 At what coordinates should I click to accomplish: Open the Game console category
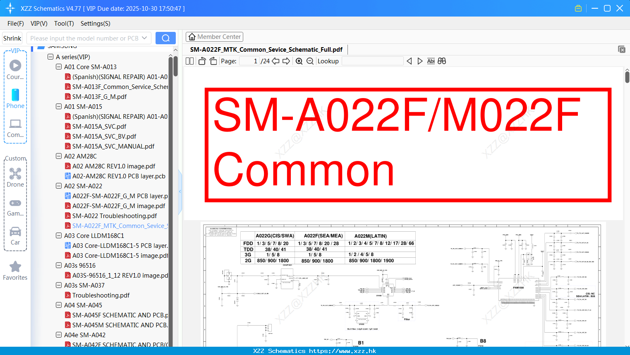(x=15, y=207)
